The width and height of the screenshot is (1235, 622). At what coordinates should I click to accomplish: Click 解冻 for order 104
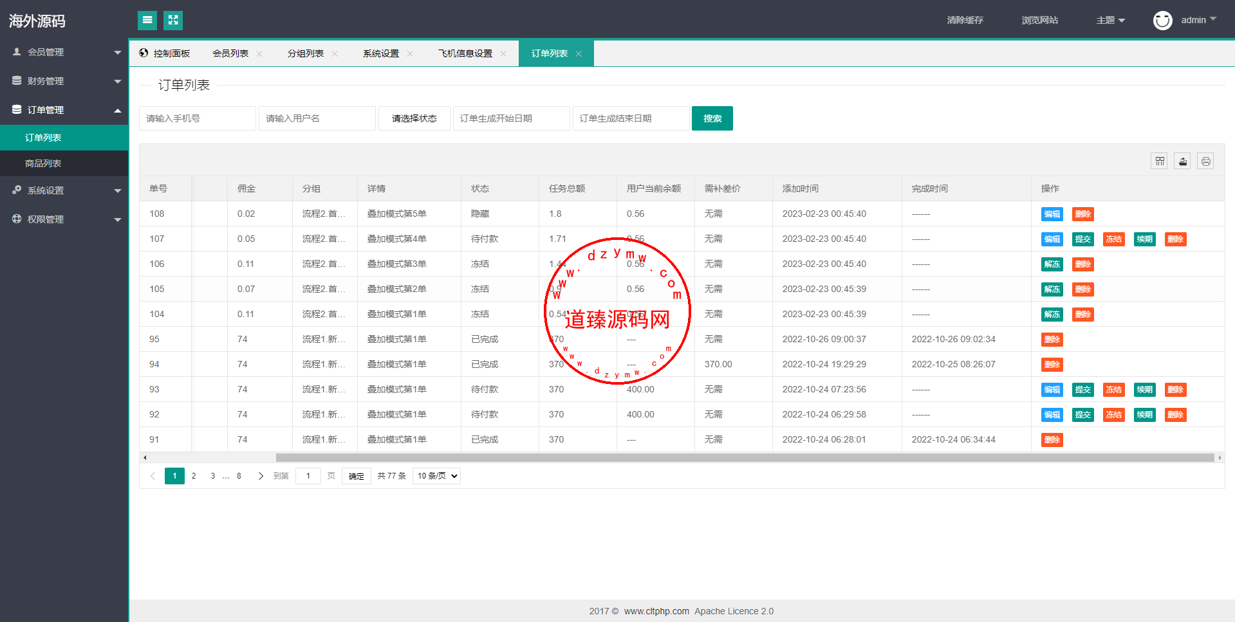coord(1052,315)
